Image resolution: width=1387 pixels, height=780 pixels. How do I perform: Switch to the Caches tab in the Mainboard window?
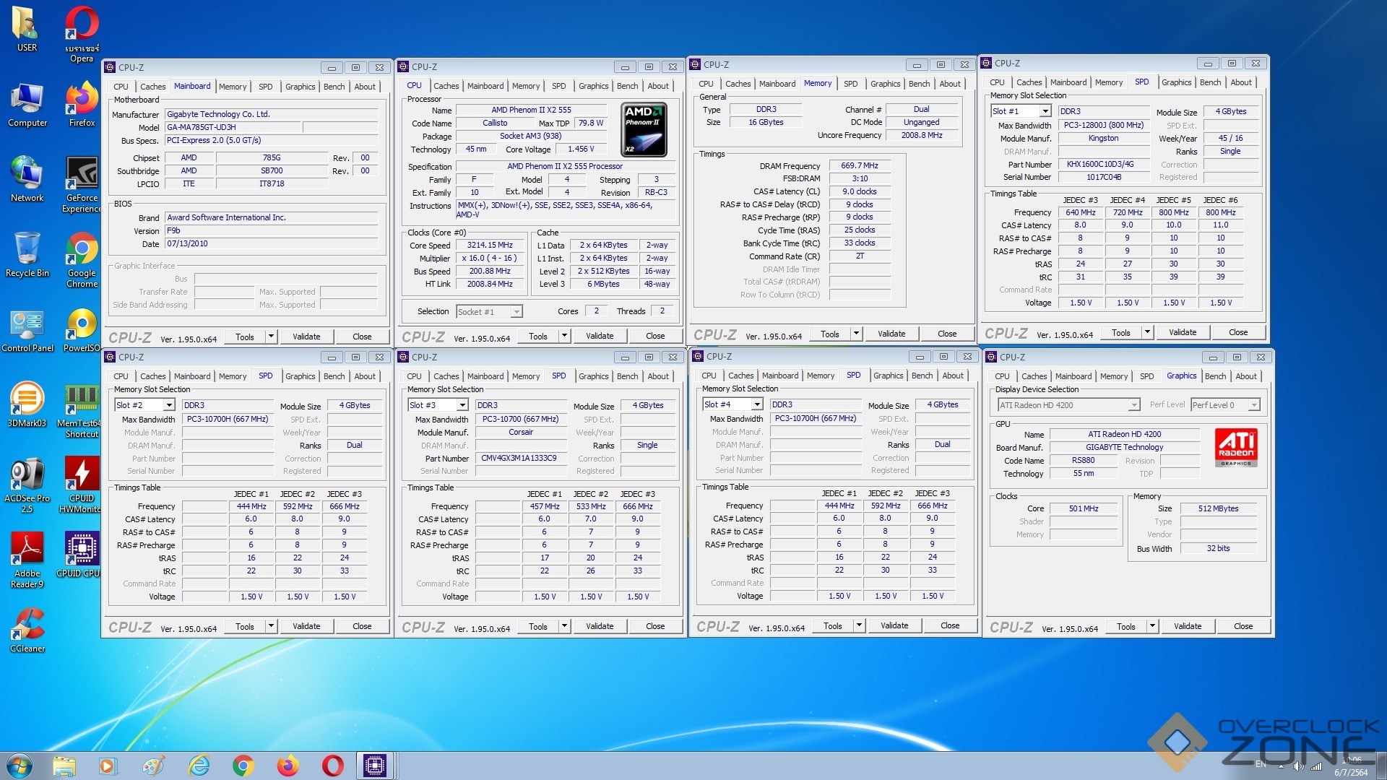(152, 87)
